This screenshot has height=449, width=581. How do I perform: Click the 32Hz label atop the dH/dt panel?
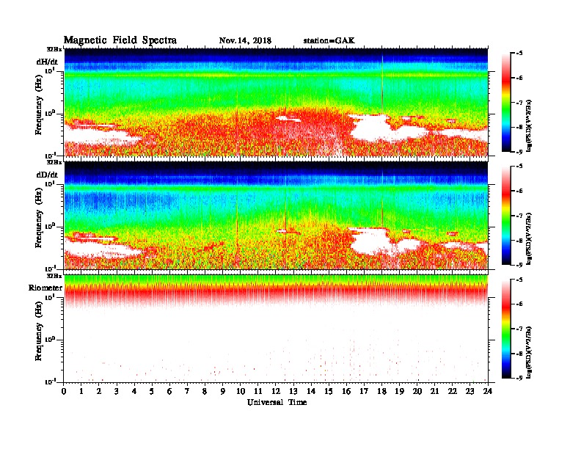[x=54, y=49]
